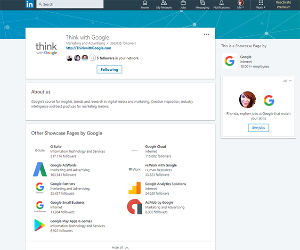Click the Google logo in the ad
Screen dimensions: 300x250
269,100
